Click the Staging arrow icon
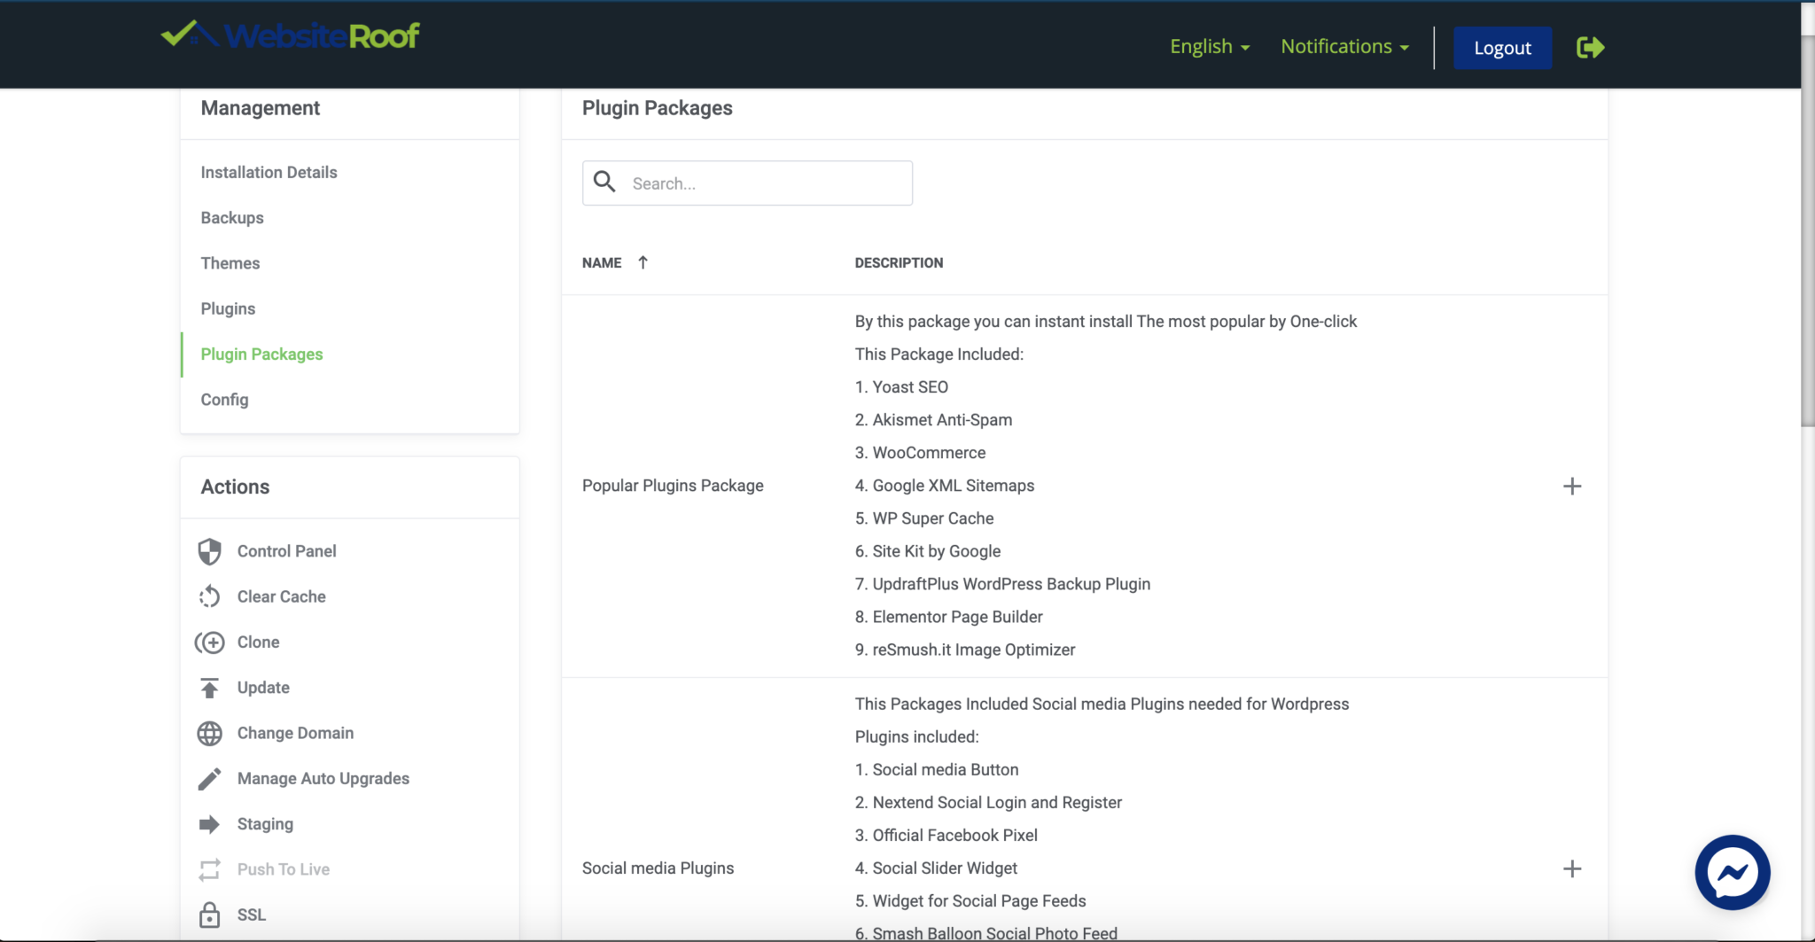 pos(209,824)
